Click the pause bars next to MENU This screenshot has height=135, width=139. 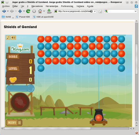click(x=19, y=123)
